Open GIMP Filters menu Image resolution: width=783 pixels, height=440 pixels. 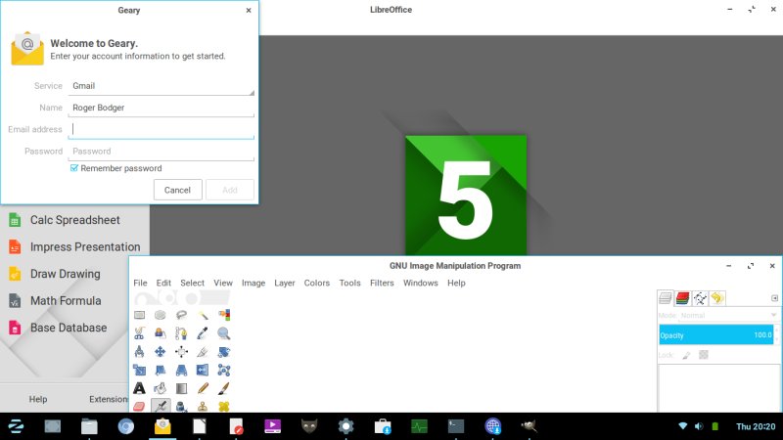click(382, 283)
